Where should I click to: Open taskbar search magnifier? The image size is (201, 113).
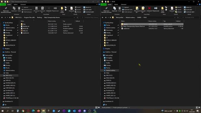[x=8, y=111]
